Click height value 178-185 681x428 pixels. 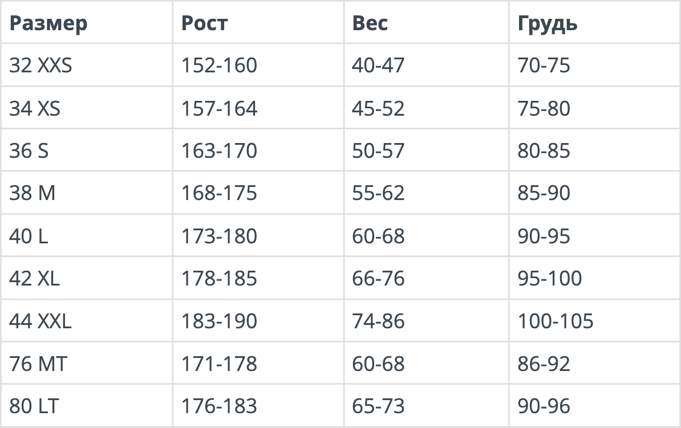[219, 278]
